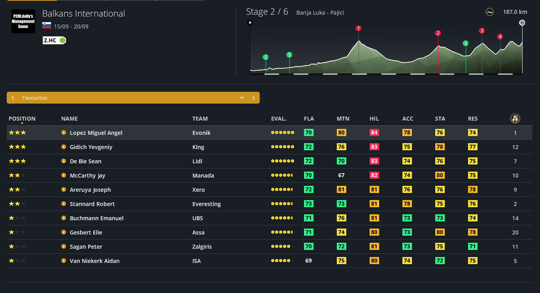The image size is (540, 293).
Task: Click the PCM.daily's Management Game logo
Action: coord(23,21)
